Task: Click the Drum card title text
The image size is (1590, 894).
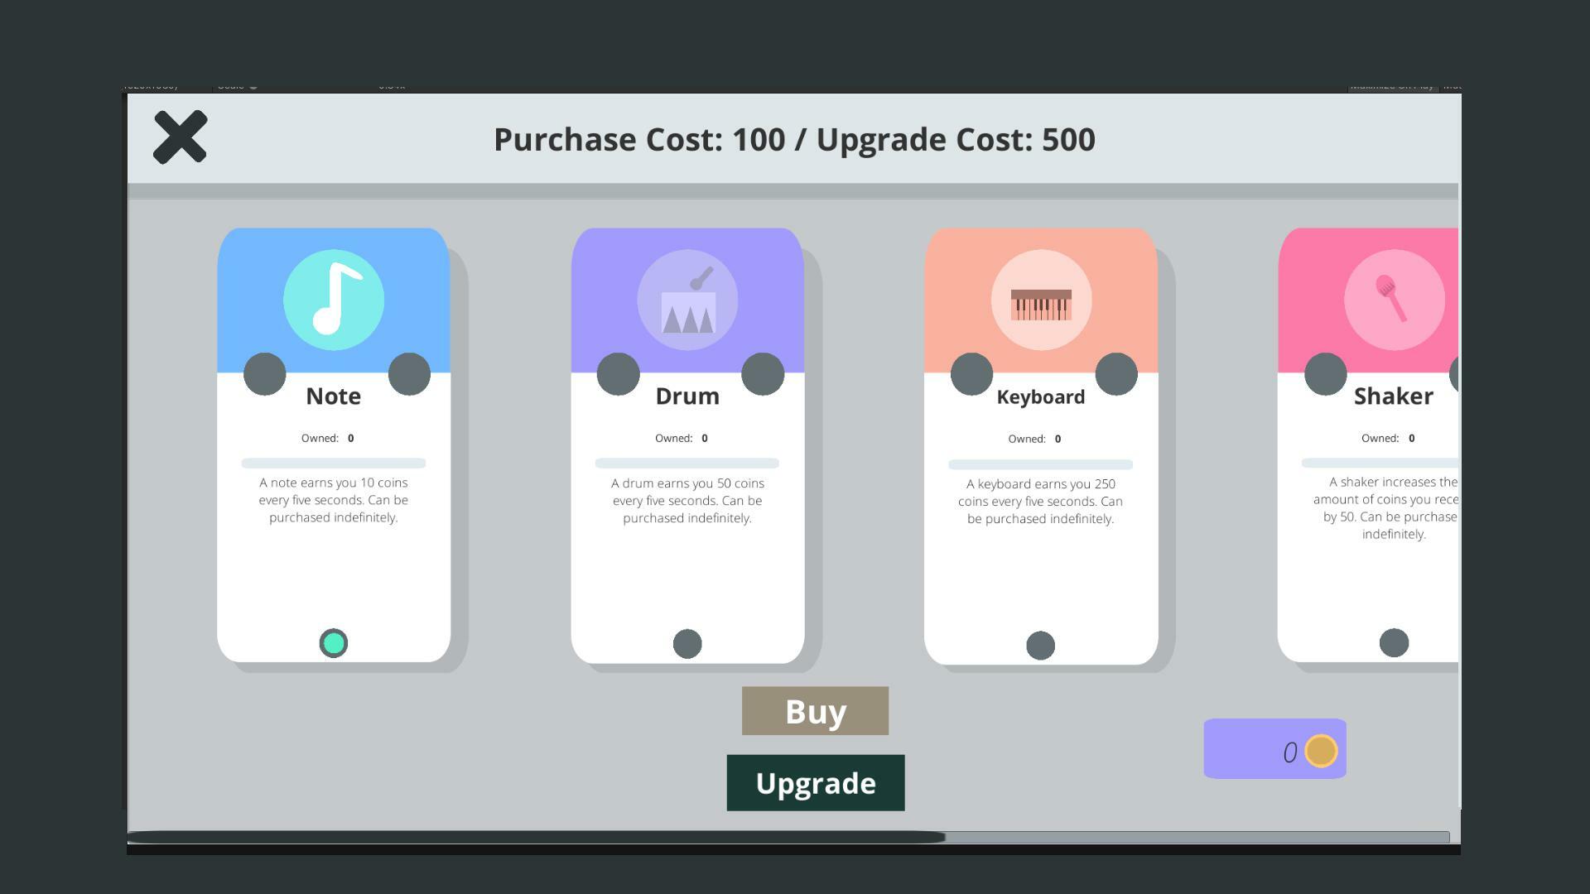Action: (x=687, y=396)
